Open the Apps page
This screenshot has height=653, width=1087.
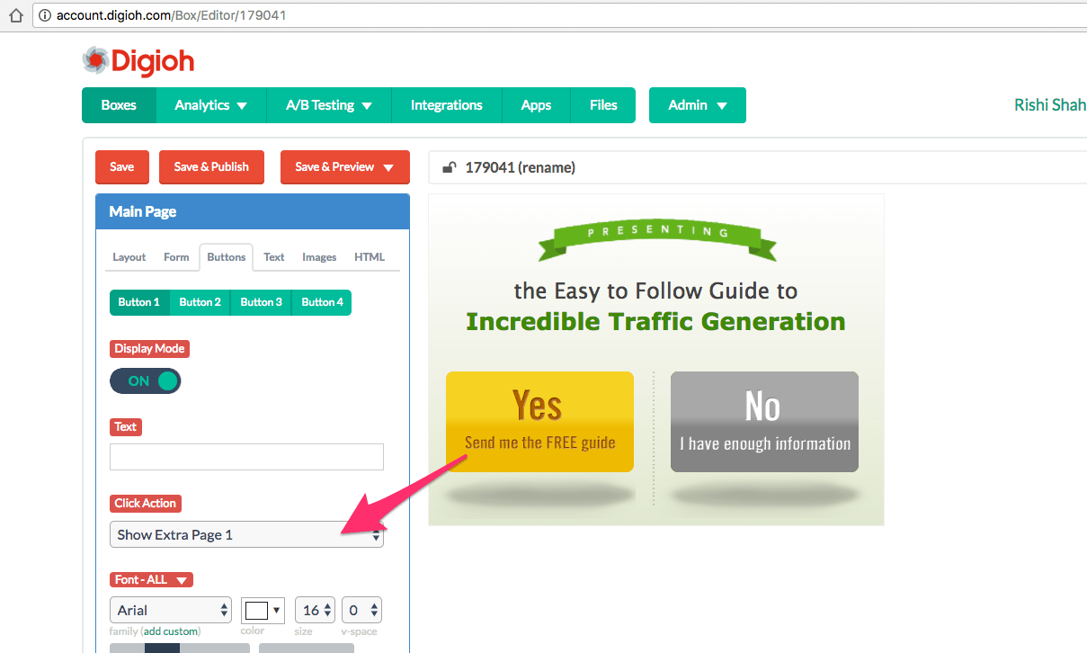tap(536, 105)
